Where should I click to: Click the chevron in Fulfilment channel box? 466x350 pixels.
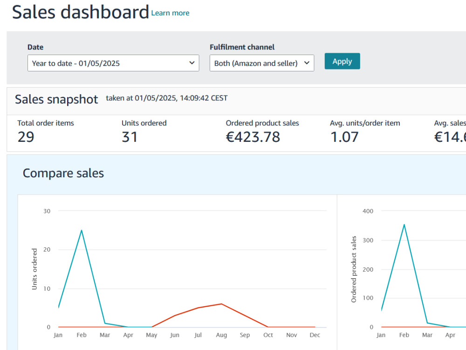[x=307, y=63]
